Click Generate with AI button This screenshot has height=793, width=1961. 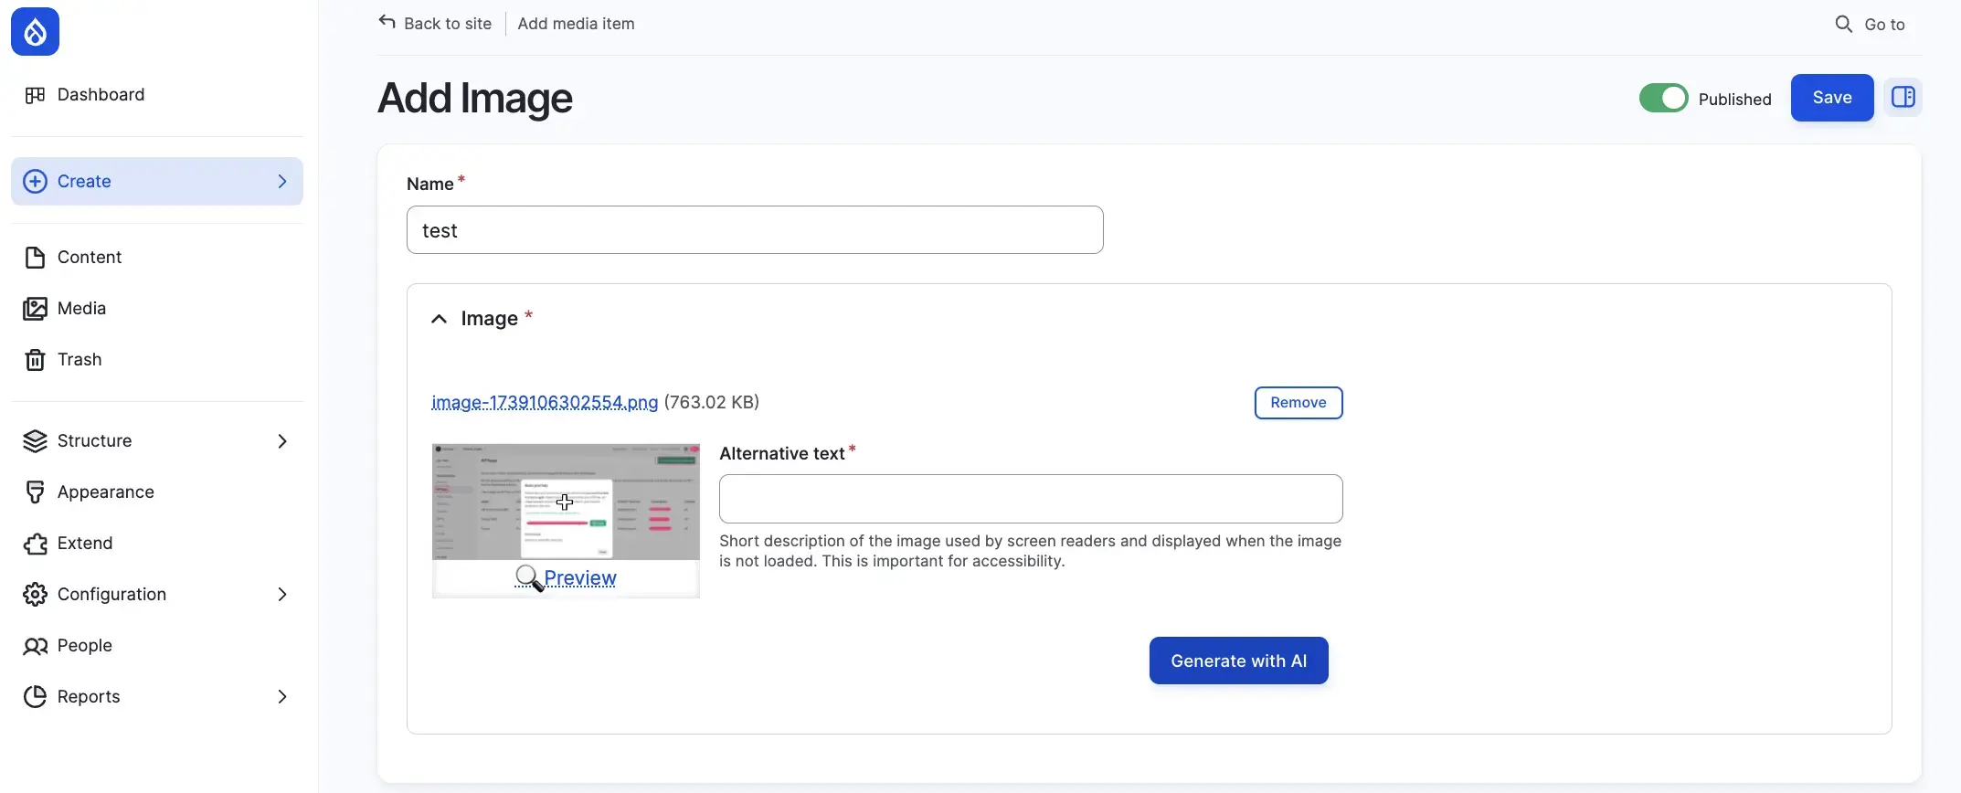pyautogui.click(x=1238, y=661)
